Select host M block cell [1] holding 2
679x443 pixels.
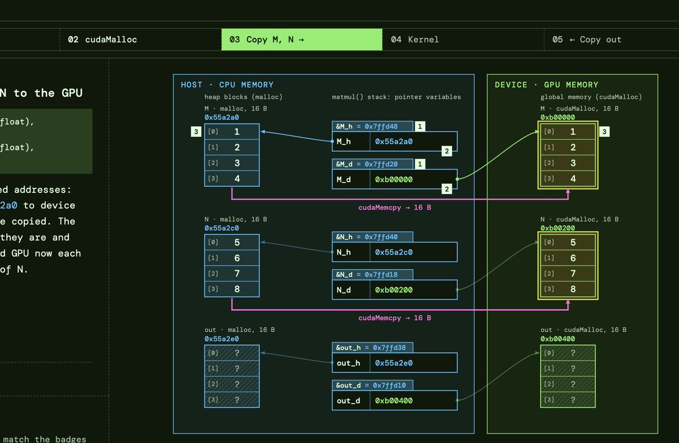click(232, 148)
